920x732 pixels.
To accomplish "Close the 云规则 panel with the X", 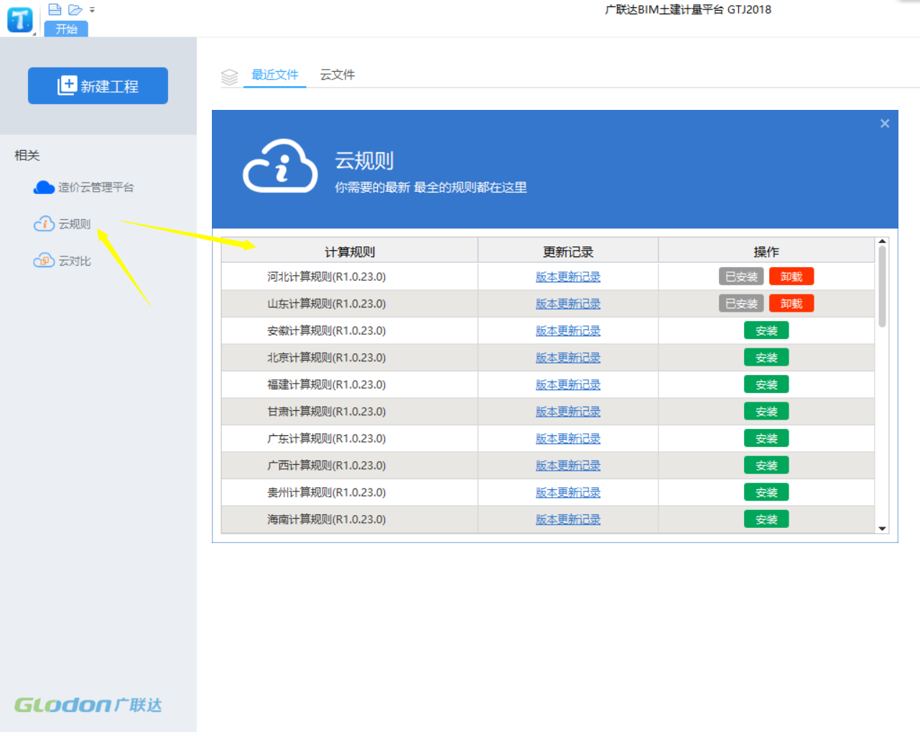I will [885, 124].
